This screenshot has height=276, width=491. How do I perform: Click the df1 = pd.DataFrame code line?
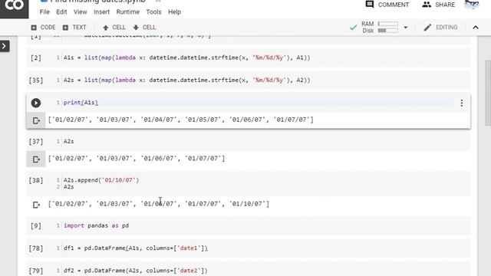136,248
